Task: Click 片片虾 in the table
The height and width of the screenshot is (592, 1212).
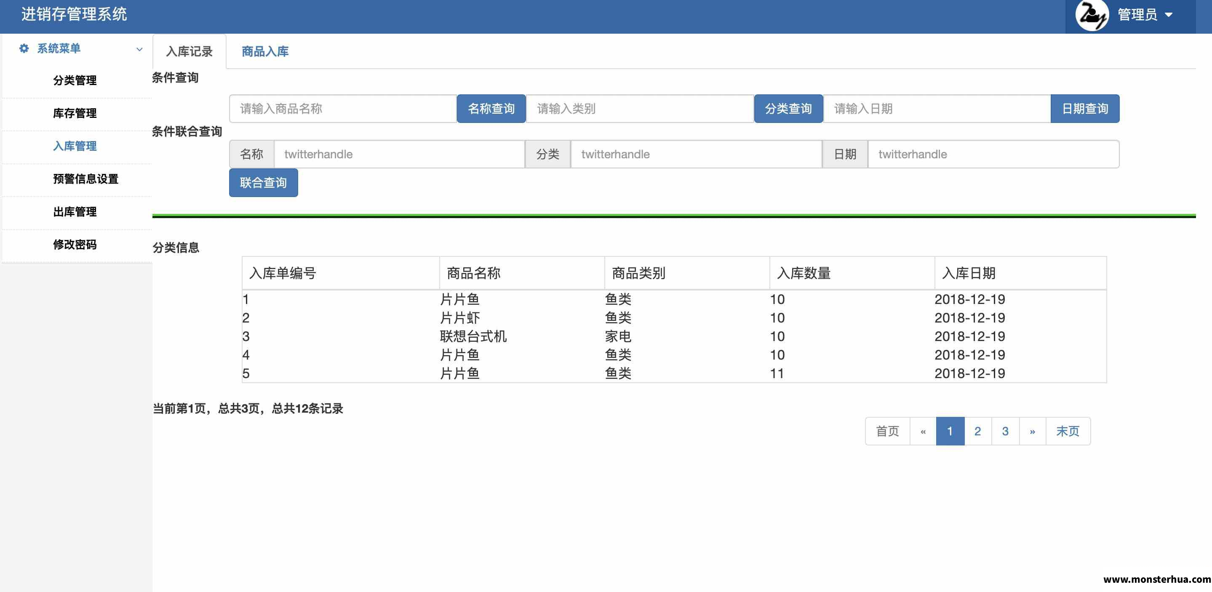Action: [x=460, y=318]
